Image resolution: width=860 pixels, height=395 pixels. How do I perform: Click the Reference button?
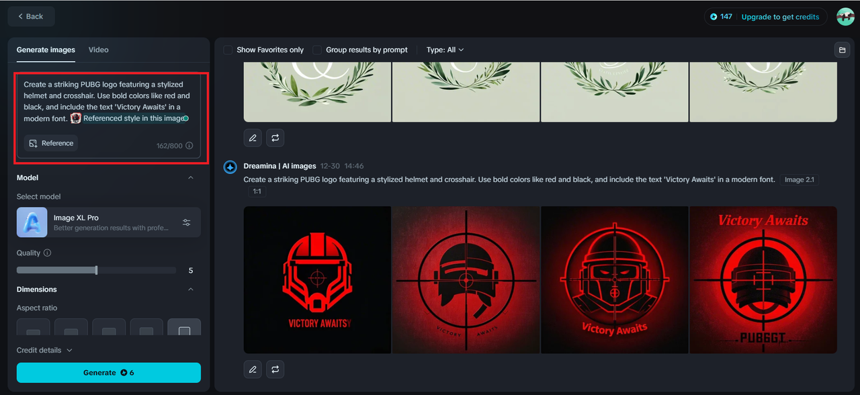(51, 143)
